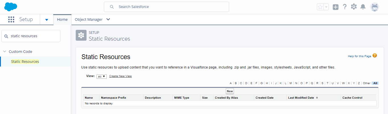Click the Static Resources gear icon in the page header

(x=81, y=35)
